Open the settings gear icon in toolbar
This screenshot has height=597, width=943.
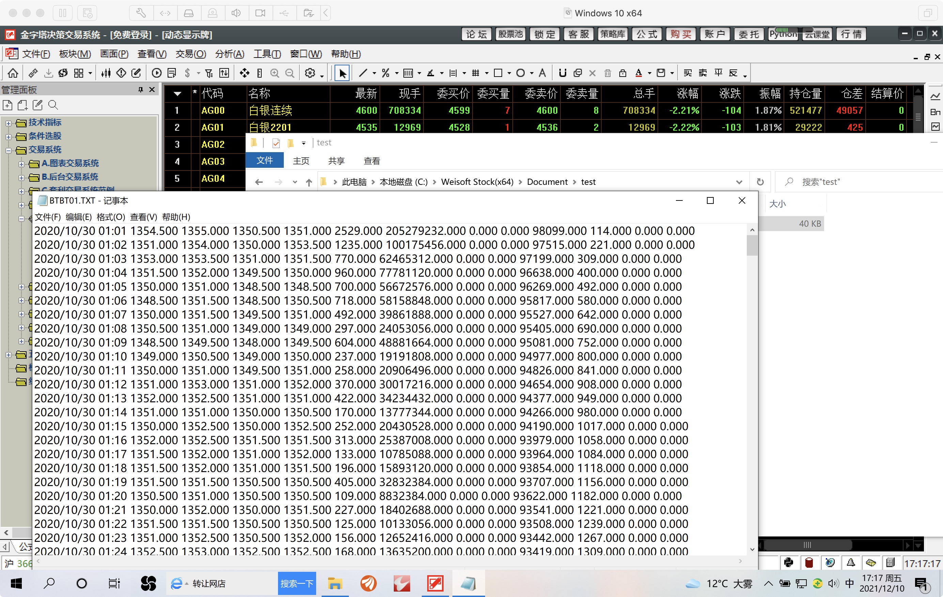tap(310, 73)
